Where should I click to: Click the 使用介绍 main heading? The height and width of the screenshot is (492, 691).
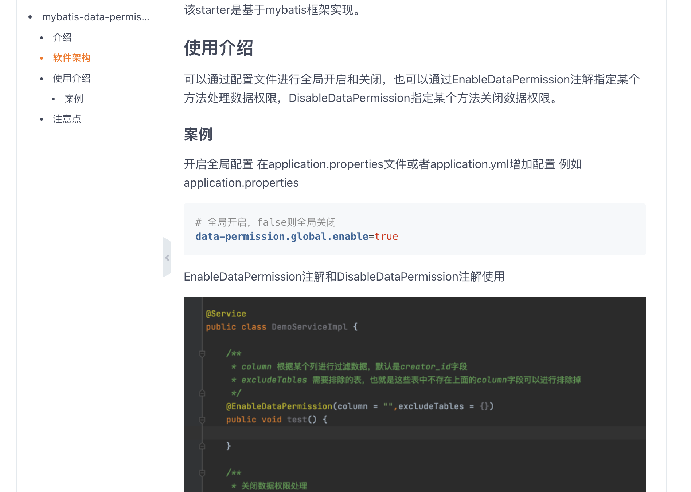[x=218, y=48]
